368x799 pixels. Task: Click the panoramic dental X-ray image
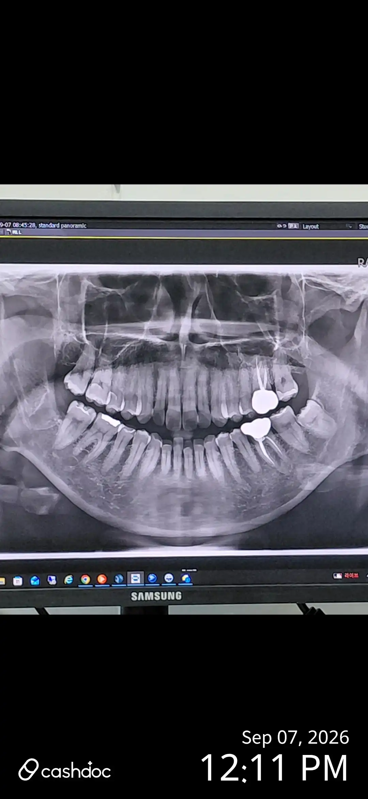click(184, 407)
